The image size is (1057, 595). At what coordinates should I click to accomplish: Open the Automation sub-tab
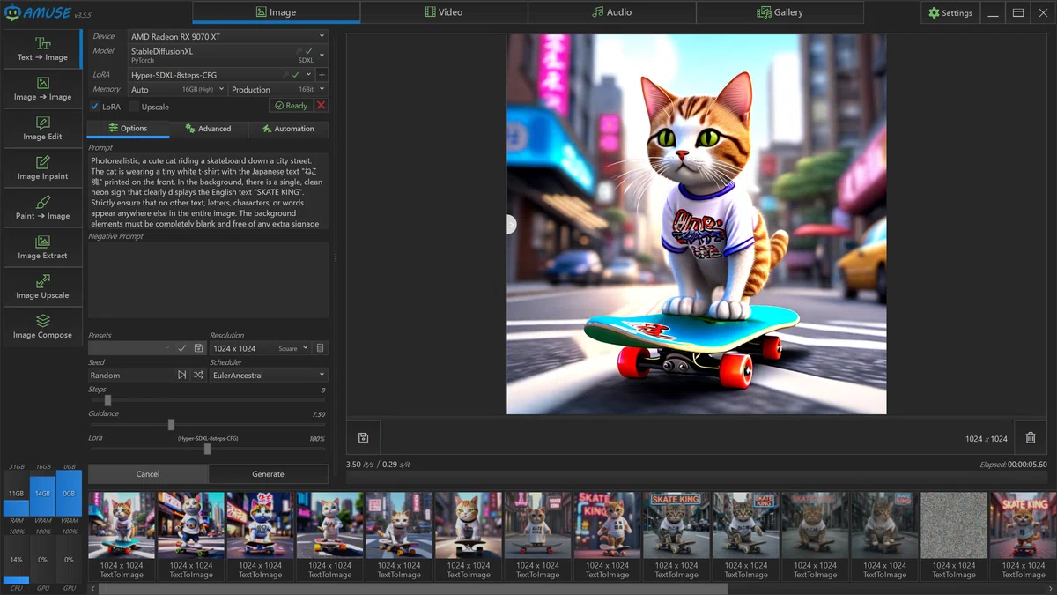(x=288, y=129)
